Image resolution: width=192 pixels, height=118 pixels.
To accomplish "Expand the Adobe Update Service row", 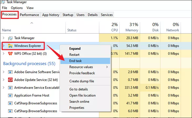I will point(4,80).
